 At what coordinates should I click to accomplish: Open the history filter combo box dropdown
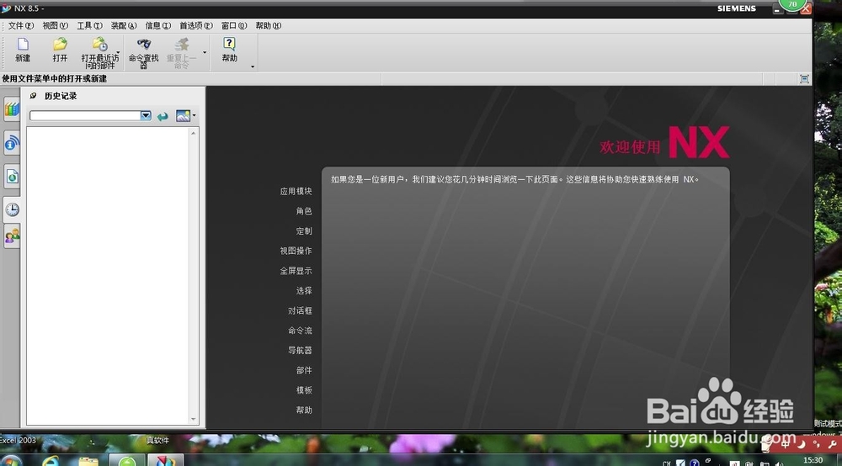pyautogui.click(x=146, y=116)
